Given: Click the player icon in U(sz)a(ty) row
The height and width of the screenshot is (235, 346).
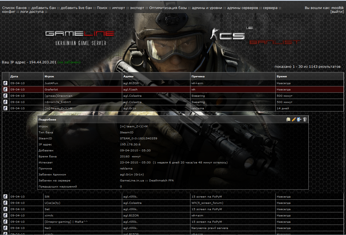Looking at the screenshot, I should tap(5, 203).
